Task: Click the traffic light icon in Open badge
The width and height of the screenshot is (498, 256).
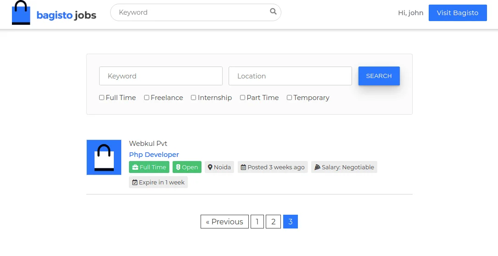Action: (178, 167)
